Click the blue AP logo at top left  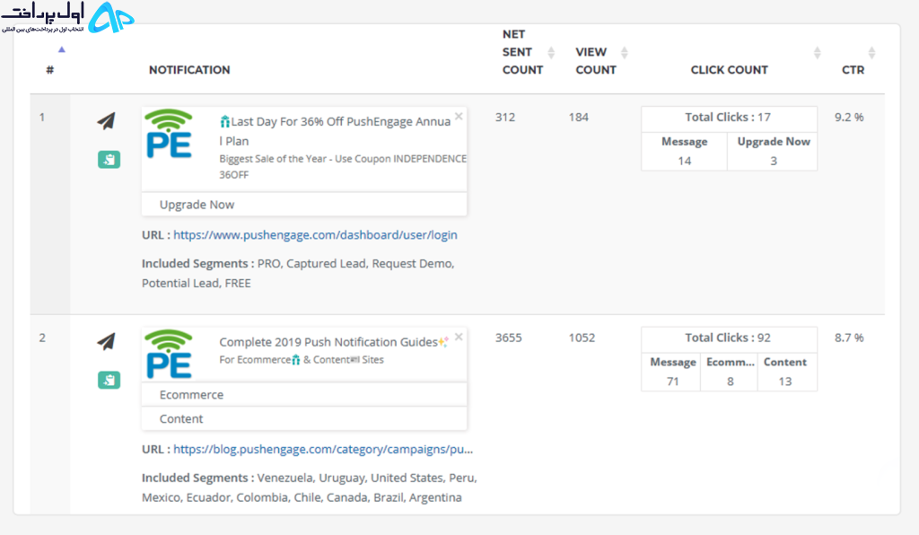pos(111,17)
